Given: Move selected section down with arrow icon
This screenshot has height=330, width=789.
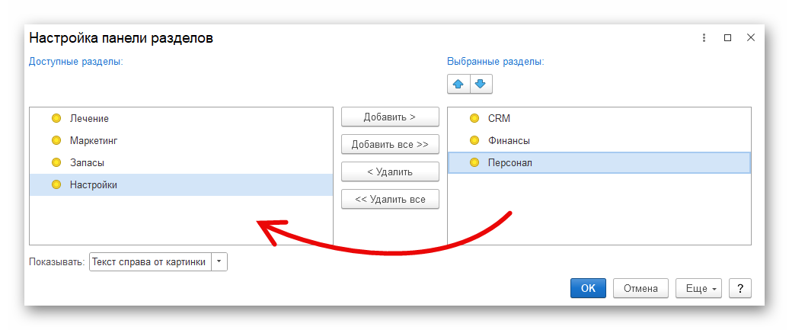Looking at the screenshot, I should pos(481,84).
